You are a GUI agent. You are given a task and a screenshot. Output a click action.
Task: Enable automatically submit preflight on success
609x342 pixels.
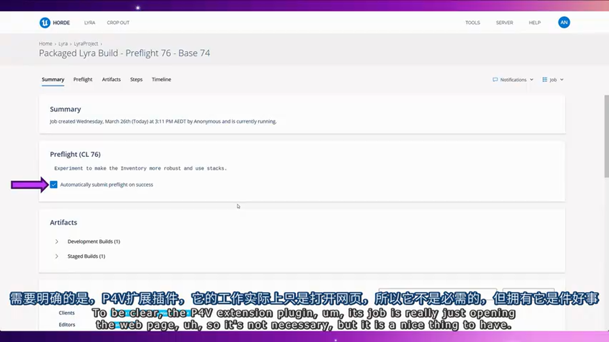[x=53, y=184]
